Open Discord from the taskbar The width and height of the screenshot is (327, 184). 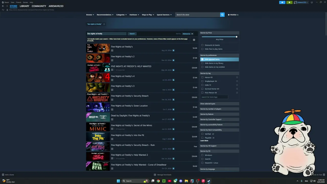tap(181, 181)
